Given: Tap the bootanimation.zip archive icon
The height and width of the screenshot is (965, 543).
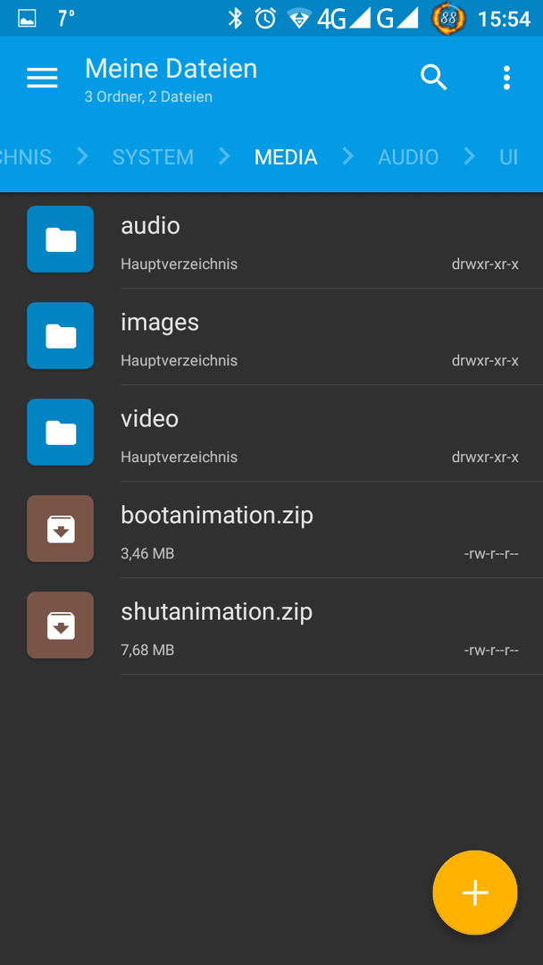Looking at the screenshot, I should [60, 529].
